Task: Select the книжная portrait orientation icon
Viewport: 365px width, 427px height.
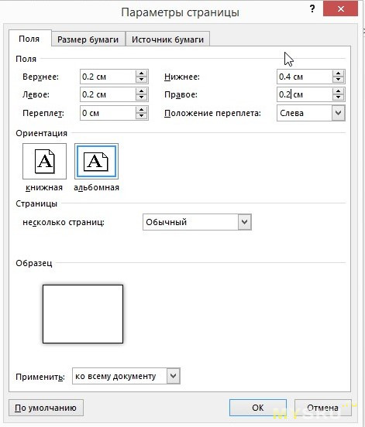Action: 44,161
